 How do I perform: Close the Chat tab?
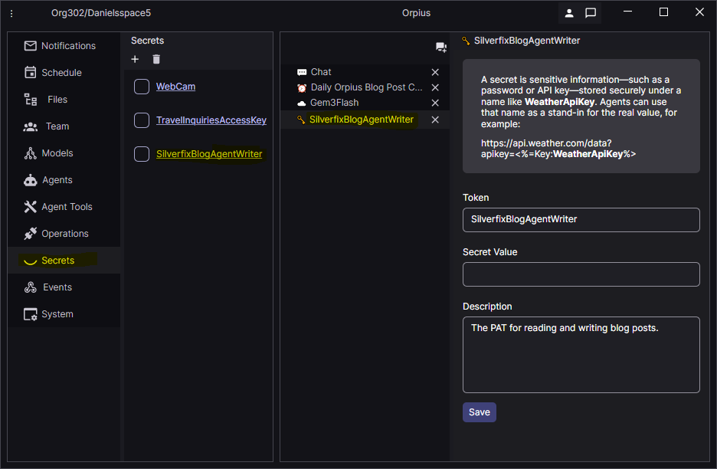tap(435, 72)
